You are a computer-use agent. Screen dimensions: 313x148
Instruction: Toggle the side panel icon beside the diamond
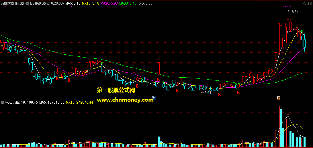(x=310, y=3)
